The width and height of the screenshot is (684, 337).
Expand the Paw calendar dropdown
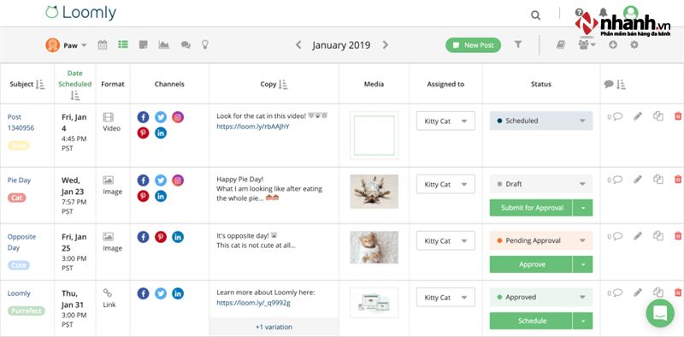tap(67, 45)
